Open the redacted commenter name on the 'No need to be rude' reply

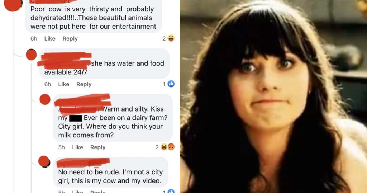point(83,163)
